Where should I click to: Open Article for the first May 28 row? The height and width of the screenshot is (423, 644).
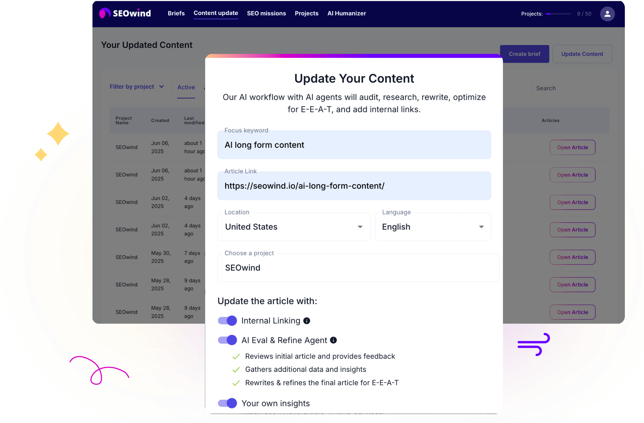pos(572,285)
